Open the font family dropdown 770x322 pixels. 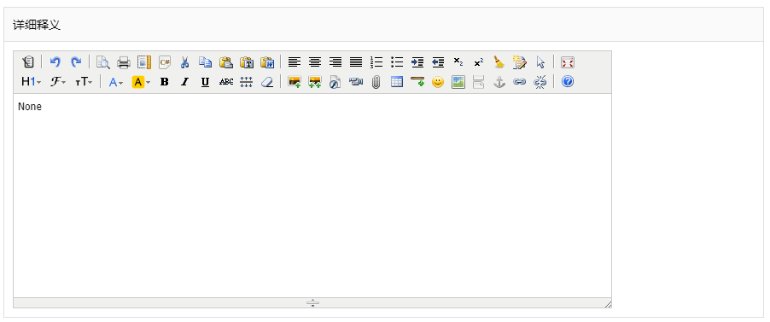[58, 82]
